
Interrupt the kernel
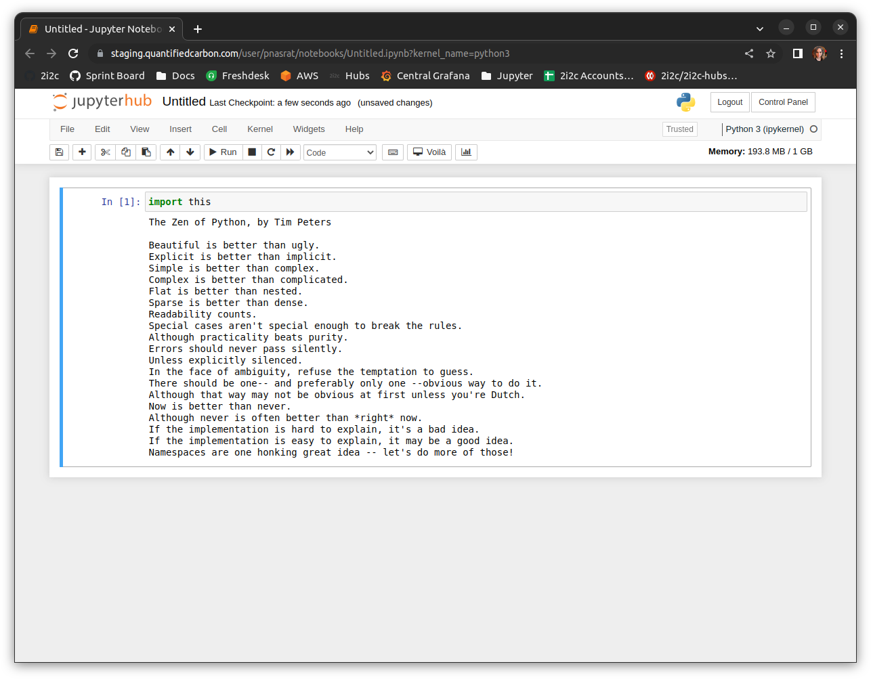pyautogui.click(x=251, y=152)
